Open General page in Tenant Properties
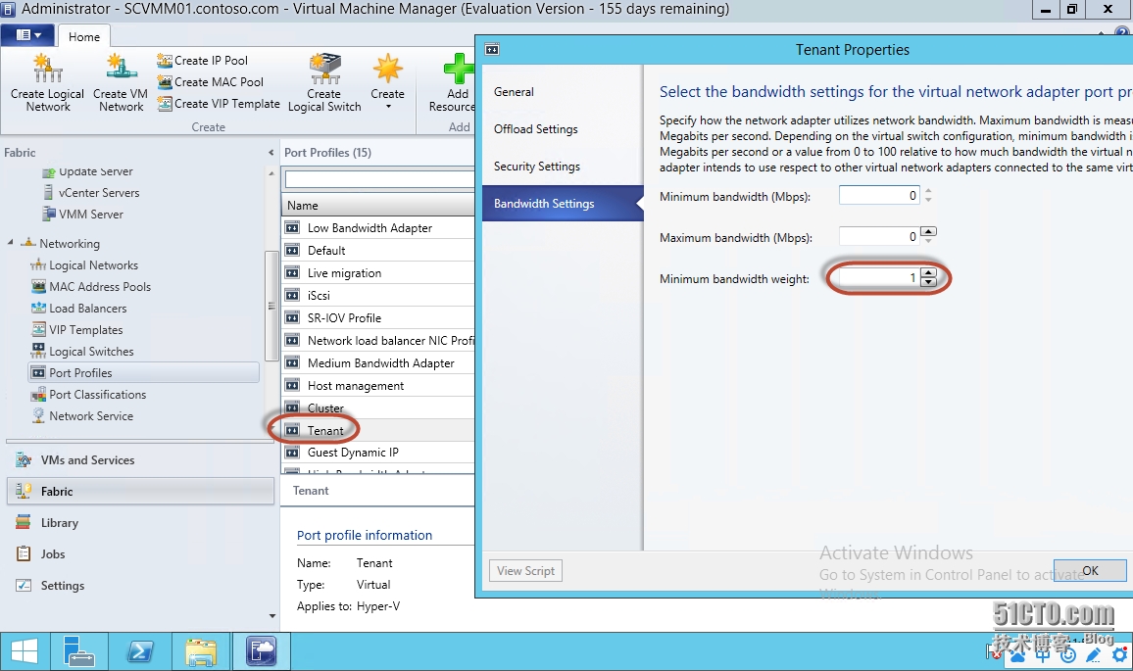 pyautogui.click(x=563, y=92)
